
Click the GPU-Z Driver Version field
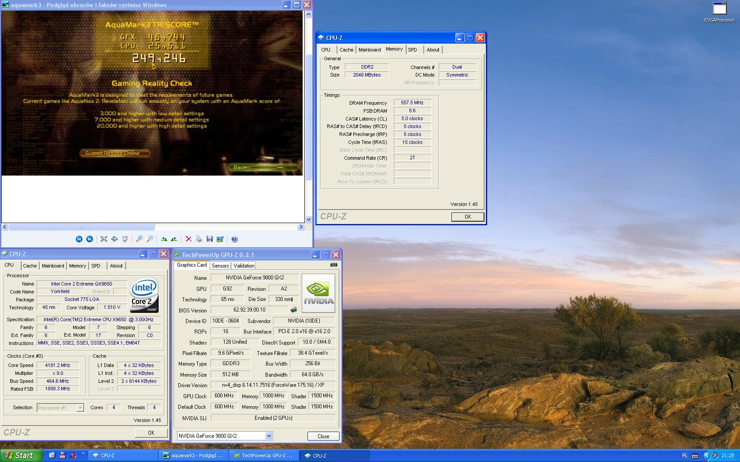pyautogui.click(x=273, y=385)
